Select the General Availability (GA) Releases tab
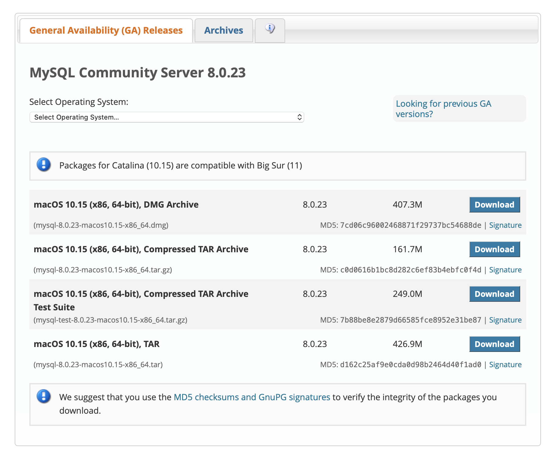 tap(106, 30)
